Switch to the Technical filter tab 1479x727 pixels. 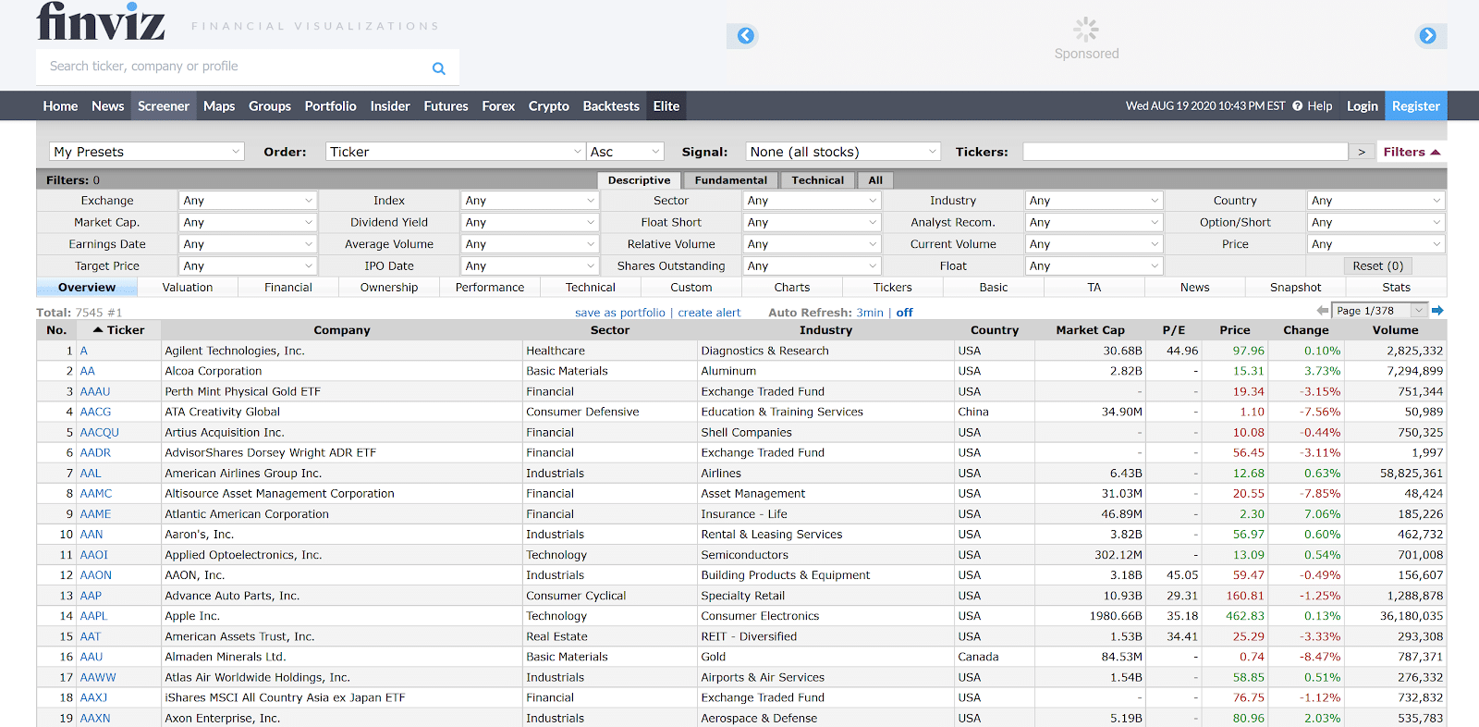pyautogui.click(x=818, y=180)
